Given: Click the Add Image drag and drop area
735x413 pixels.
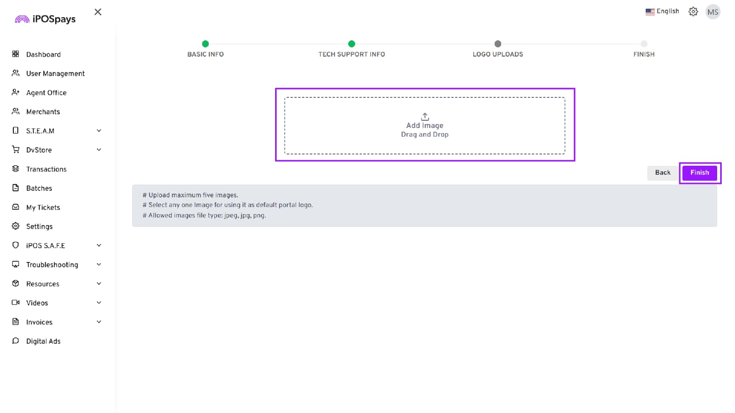Looking at the screenshot, I should pos(425,125).
